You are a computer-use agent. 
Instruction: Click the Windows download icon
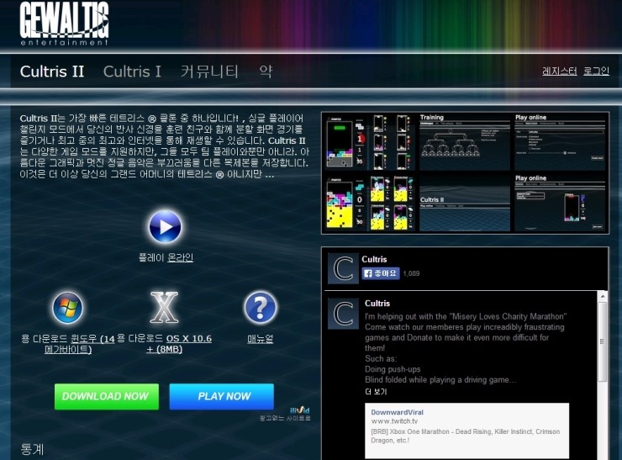click(x=68, y=308)
